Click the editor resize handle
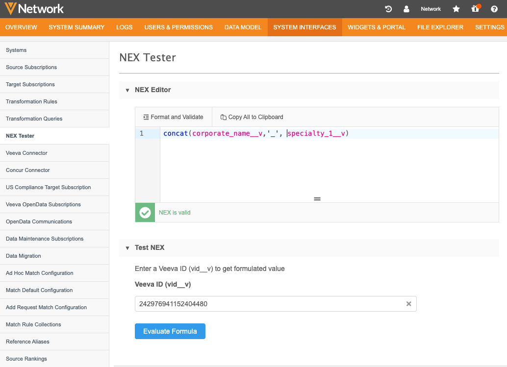Viewport: 507px width, 367px height. point(317,199)
